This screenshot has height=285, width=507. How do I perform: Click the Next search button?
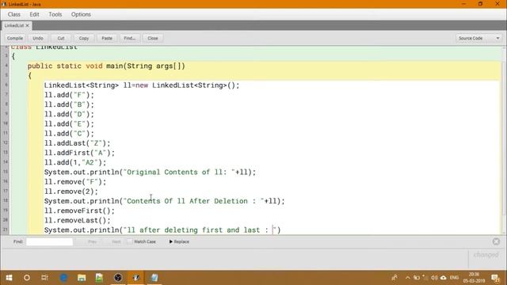coord(116,241)
